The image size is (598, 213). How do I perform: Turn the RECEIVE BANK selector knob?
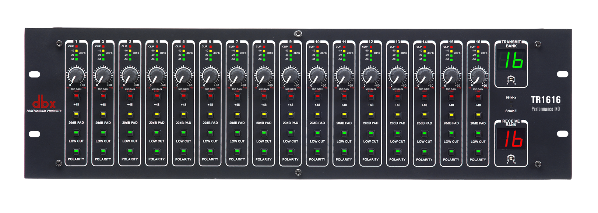(x=511, y=158)
